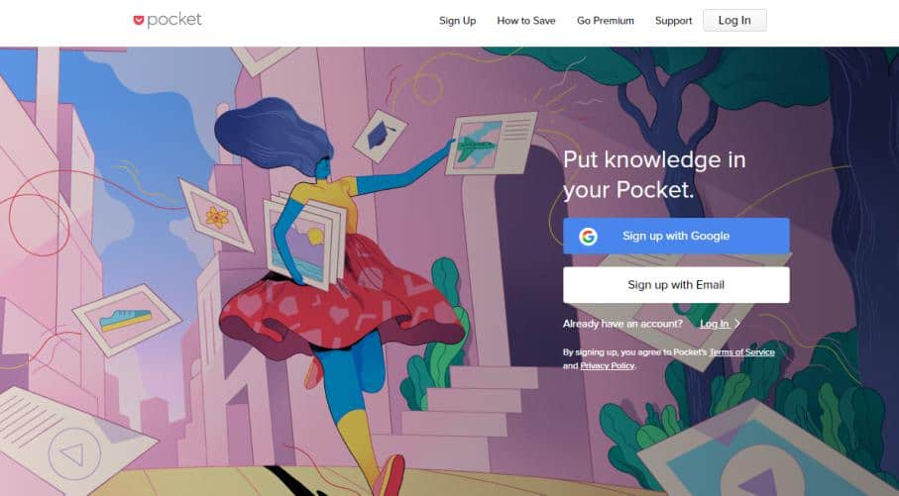Viewport: 899px width, 496px height.
Task: Click the sneaker card illustration
Action: (x=127, y=320)
